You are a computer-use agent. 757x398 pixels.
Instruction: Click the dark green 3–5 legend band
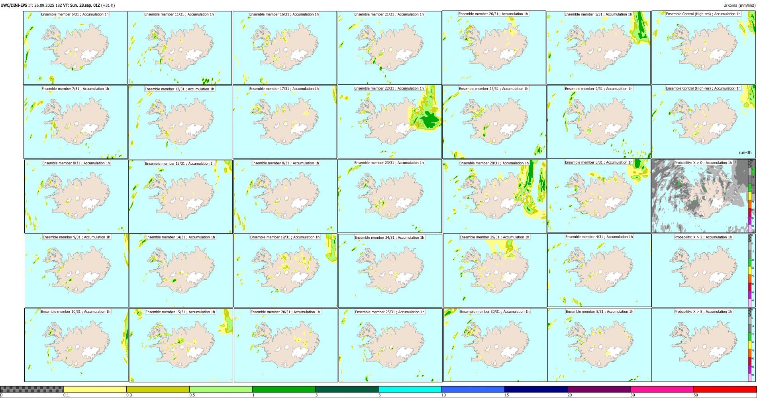click(347, 389)
